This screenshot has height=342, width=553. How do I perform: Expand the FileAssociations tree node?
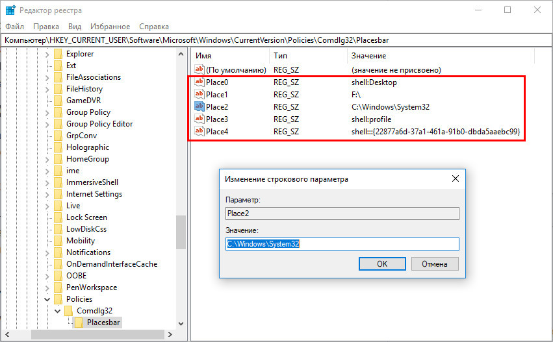pyautogui.click(x=47, y=78)
